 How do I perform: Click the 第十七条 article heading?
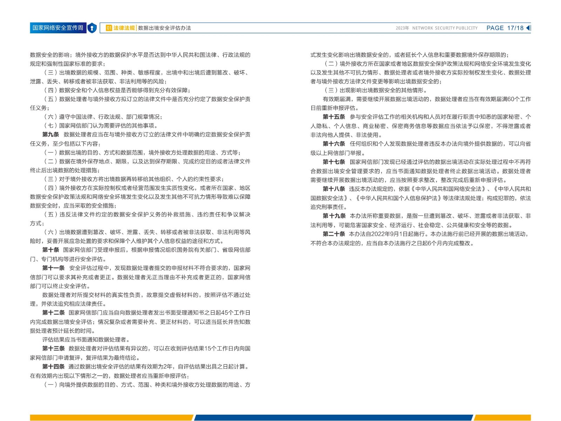pos(334,162)
